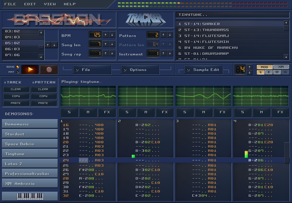Solo track 1 using its S button
The image size is (292, 203).
point(69,112)
